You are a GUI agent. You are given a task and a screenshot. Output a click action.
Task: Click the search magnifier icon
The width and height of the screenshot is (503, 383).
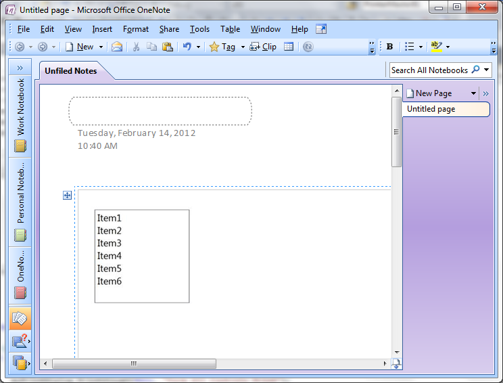click(475, 69)
